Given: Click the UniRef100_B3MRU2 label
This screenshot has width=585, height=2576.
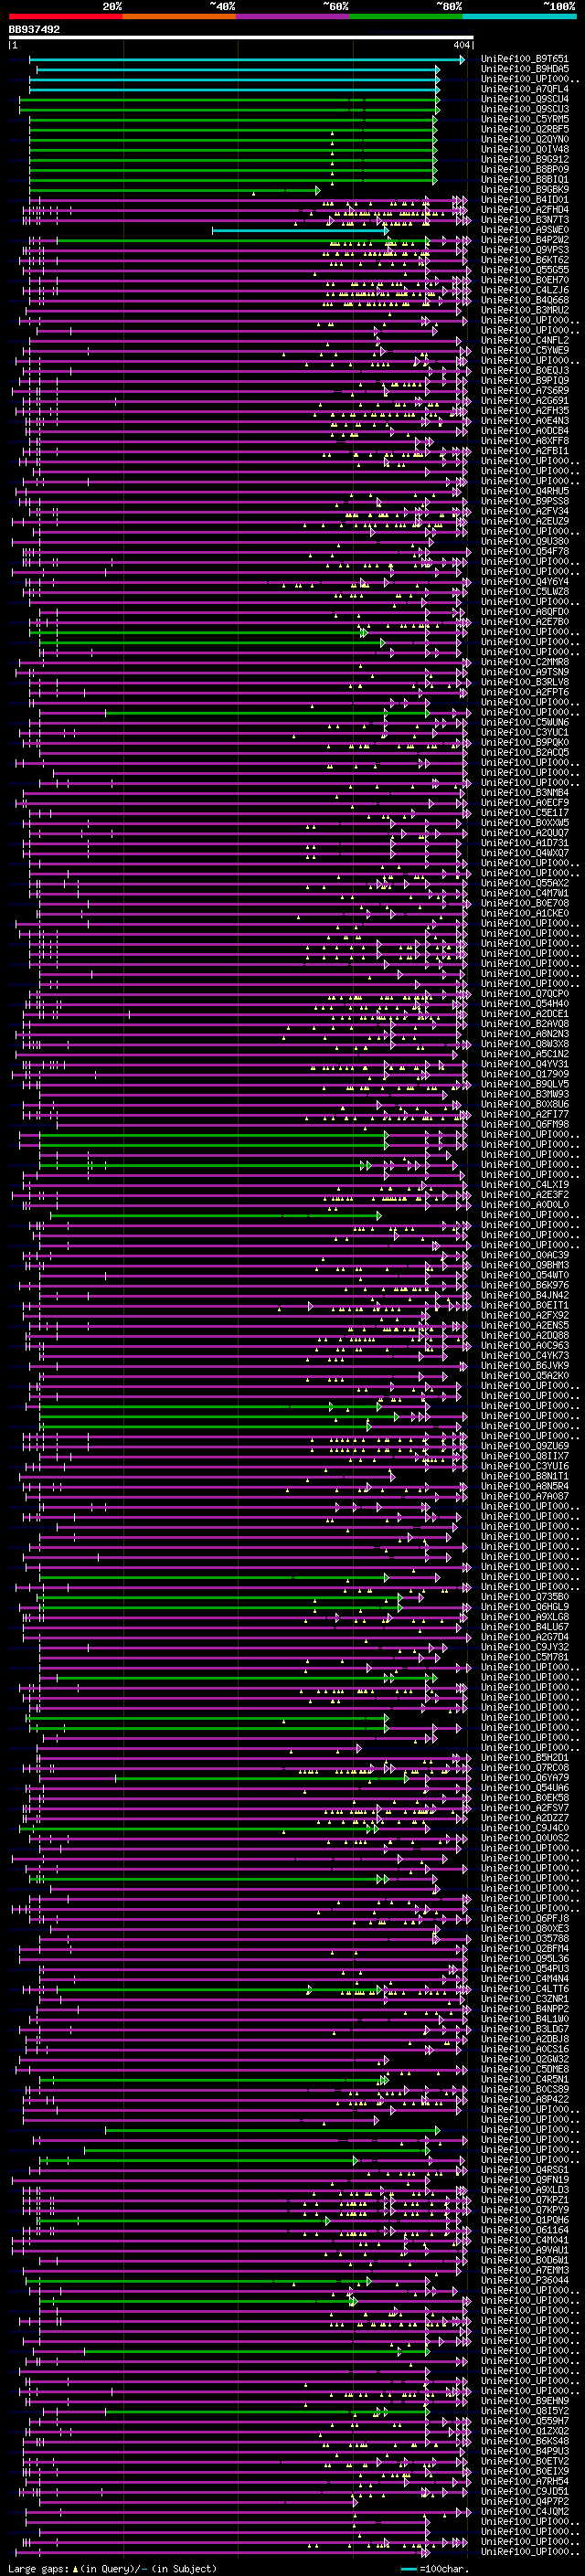Looking at the screenshot, I should [525, 310].
